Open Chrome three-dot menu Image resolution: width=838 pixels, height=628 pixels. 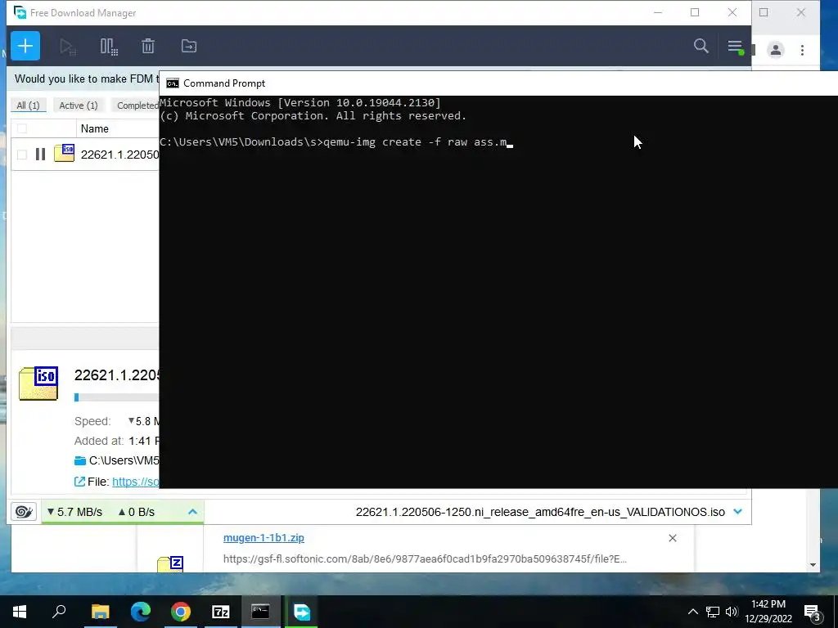click(x=802, y=50)
